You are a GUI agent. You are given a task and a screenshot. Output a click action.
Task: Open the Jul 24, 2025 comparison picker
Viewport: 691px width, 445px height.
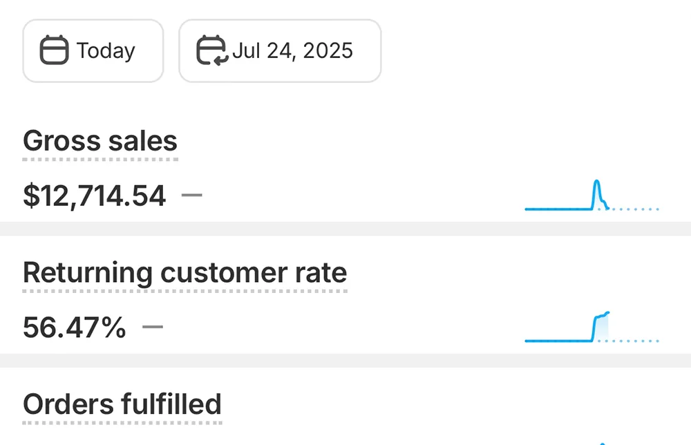click(x=280, y=50)
